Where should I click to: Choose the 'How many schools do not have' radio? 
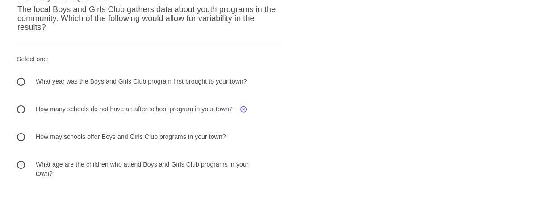[x=21, y=109]
